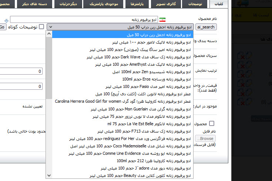Viewport: 272px width, 181px height.
Task: Click the نام فایل label
Action: click(209, 132)
